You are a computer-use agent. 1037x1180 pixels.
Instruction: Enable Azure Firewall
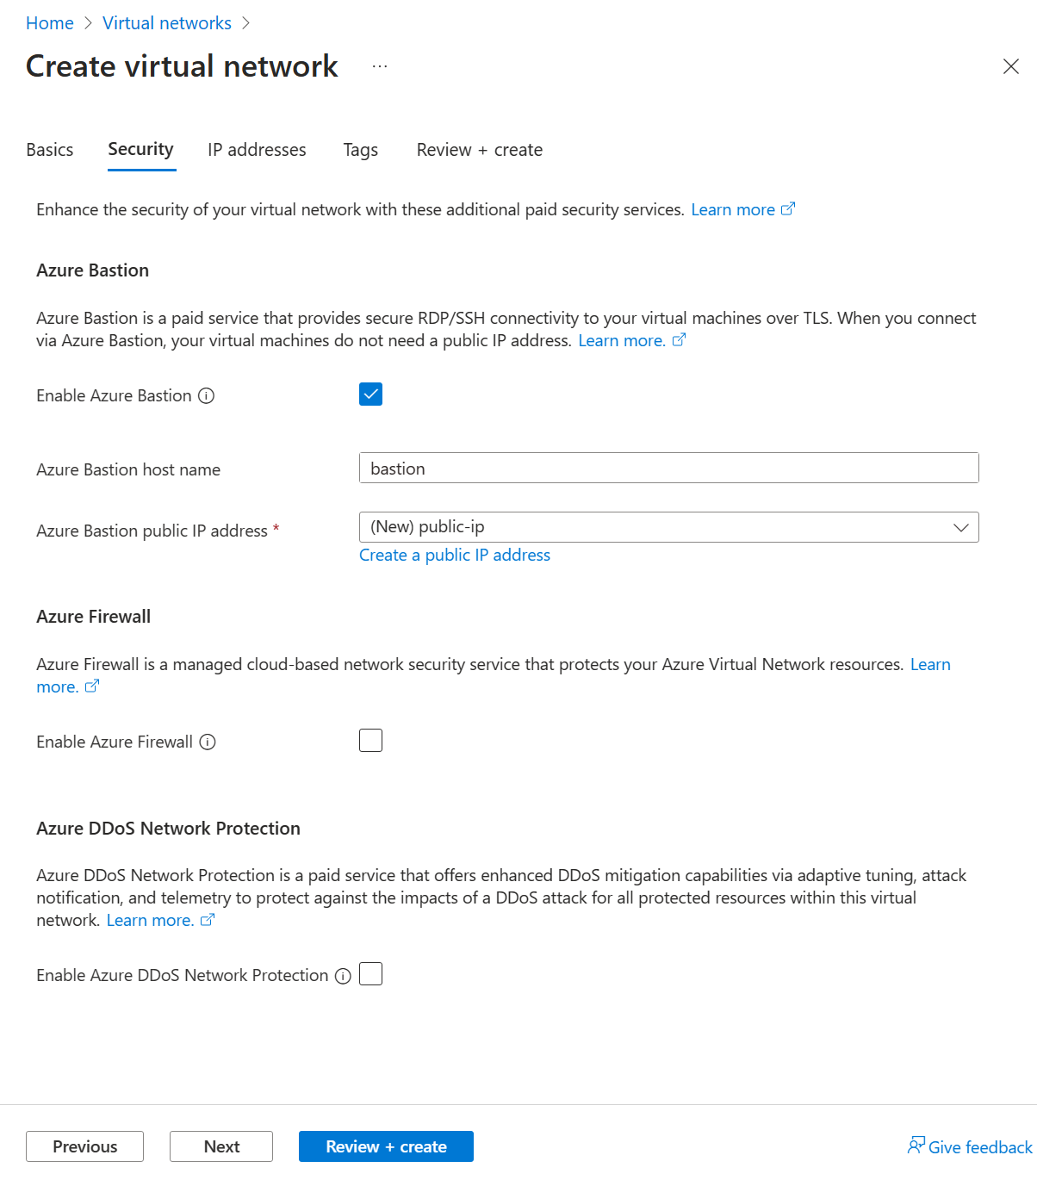pyautogui.click(x=370, y=740)
